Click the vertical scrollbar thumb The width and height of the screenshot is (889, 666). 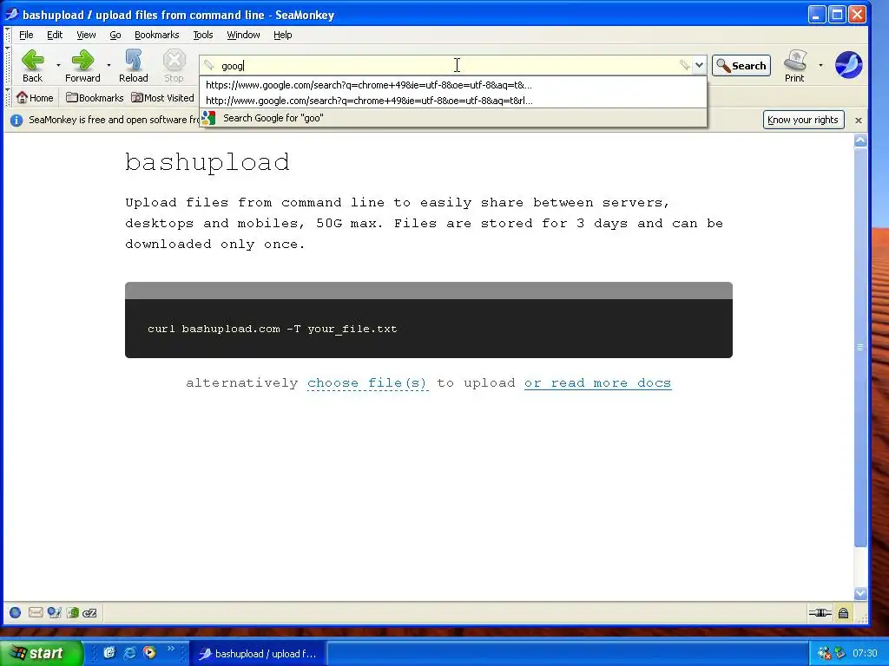coord(860,347)
